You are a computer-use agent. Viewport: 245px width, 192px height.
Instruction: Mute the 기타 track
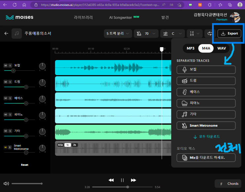pos(6,131)
